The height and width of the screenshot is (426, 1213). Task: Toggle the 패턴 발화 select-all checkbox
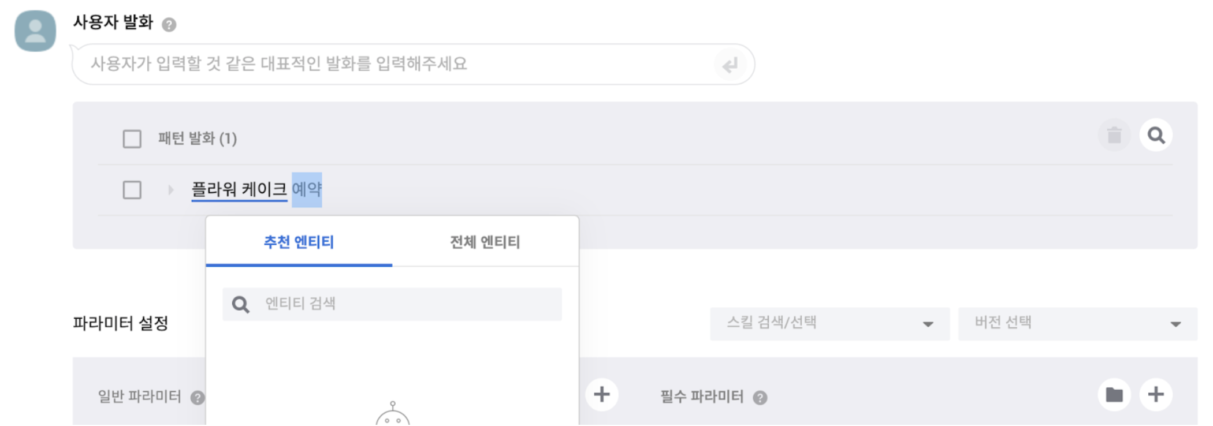click(132, 139)
